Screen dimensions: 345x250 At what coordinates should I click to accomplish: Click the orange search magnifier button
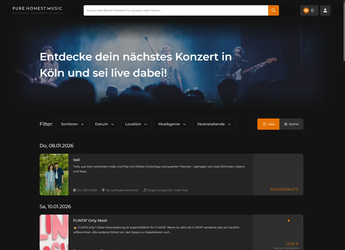coord(273,10)
